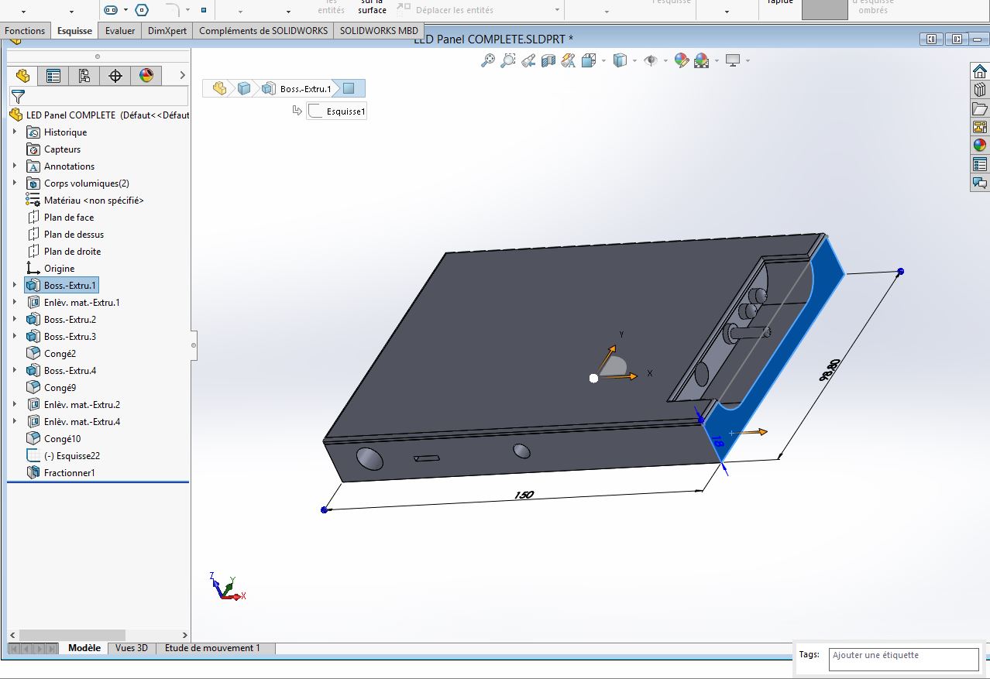Expand the Enlèv. mat.-Extru.4 node
The image size is (990, 679).
point(14,421)
